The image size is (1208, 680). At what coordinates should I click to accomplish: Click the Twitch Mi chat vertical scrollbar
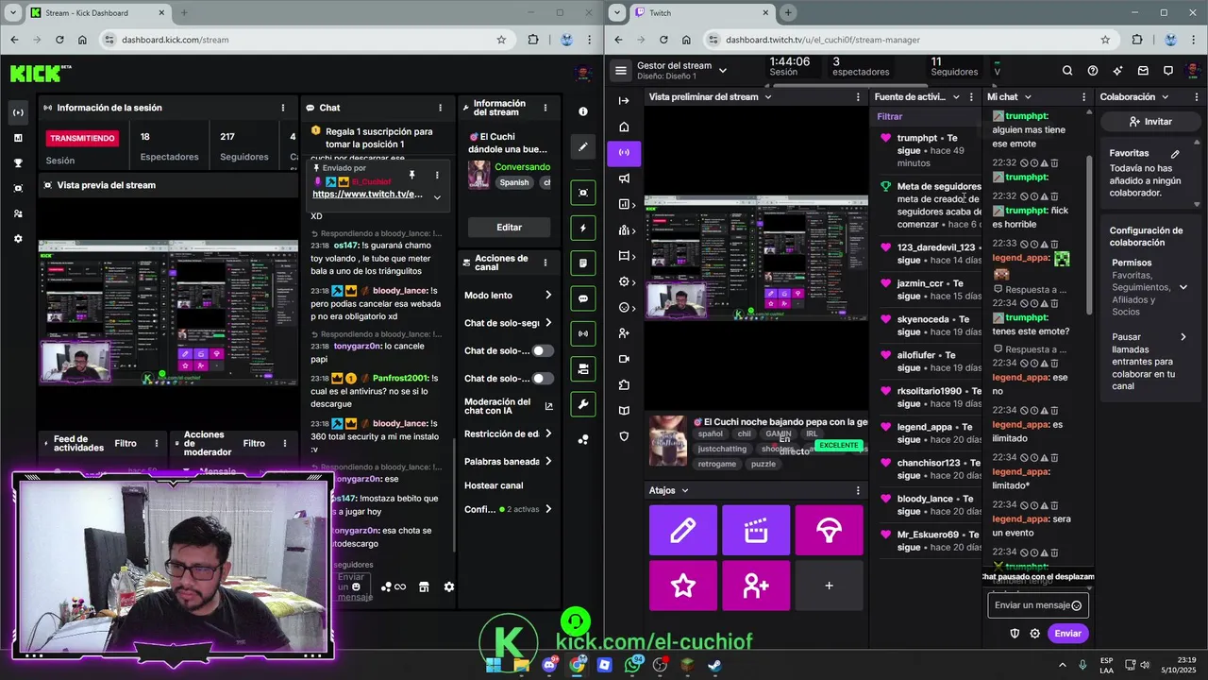[1091, 236]
